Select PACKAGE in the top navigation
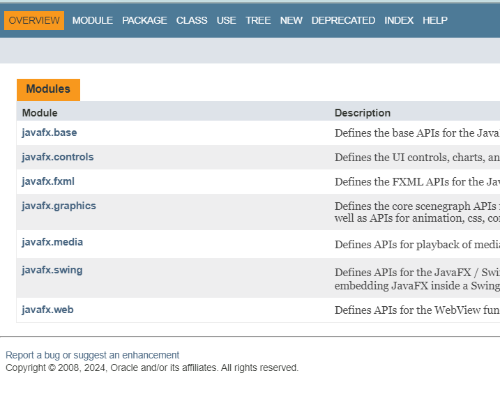 click(144, 20)
